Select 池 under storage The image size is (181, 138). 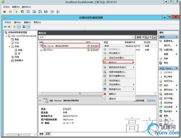(x=19, y=54)
